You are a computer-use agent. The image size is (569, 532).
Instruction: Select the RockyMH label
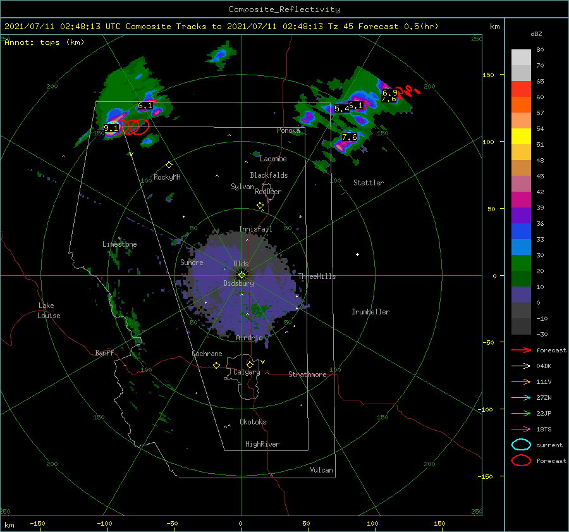click(x=167, y=177)
